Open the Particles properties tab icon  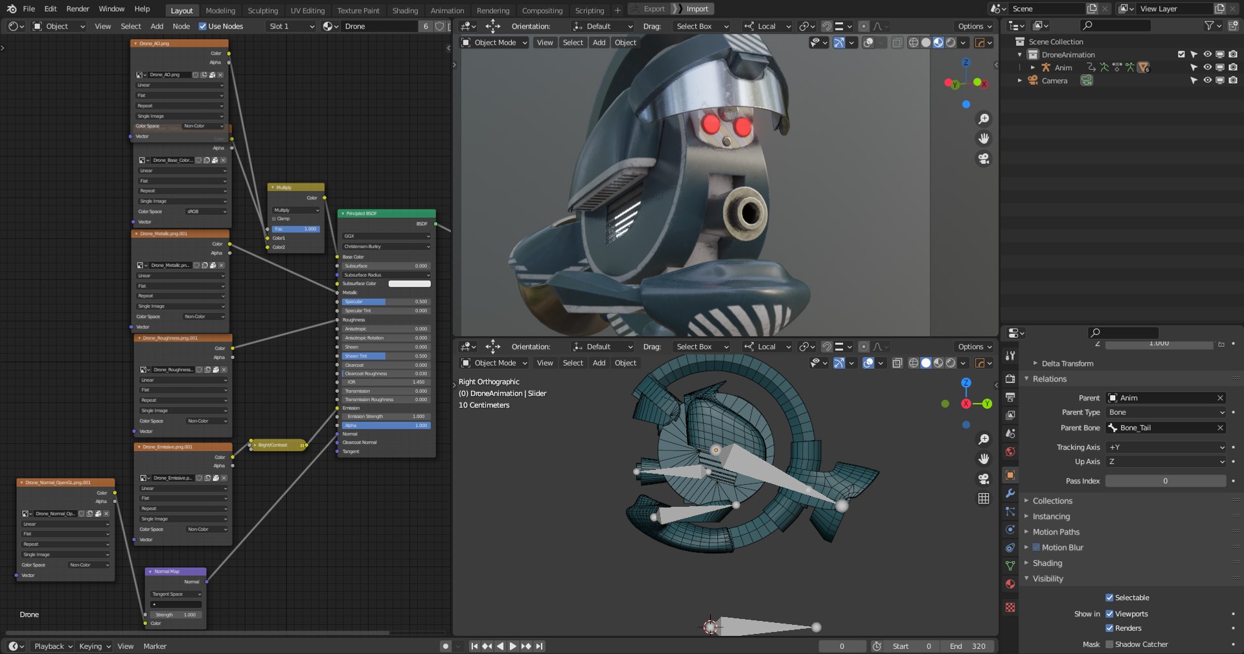(1010, 511)
